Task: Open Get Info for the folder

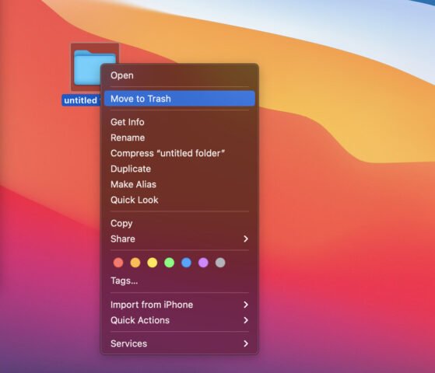Action: pyautogui.click(x=180, y=122)
